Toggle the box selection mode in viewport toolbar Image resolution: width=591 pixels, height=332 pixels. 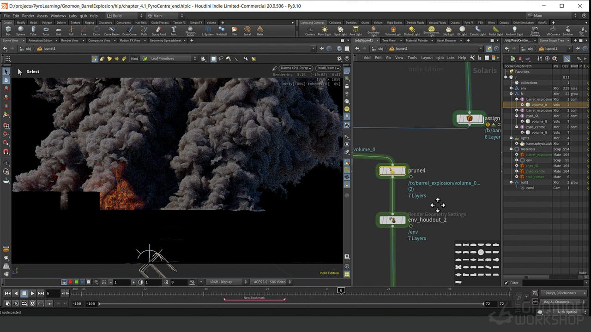[x=213, y=59]
